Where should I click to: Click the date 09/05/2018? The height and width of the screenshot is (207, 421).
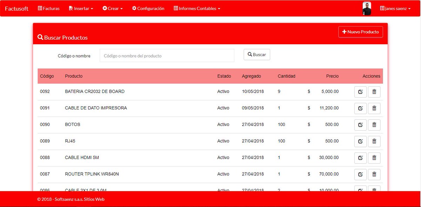coord(253,108)
